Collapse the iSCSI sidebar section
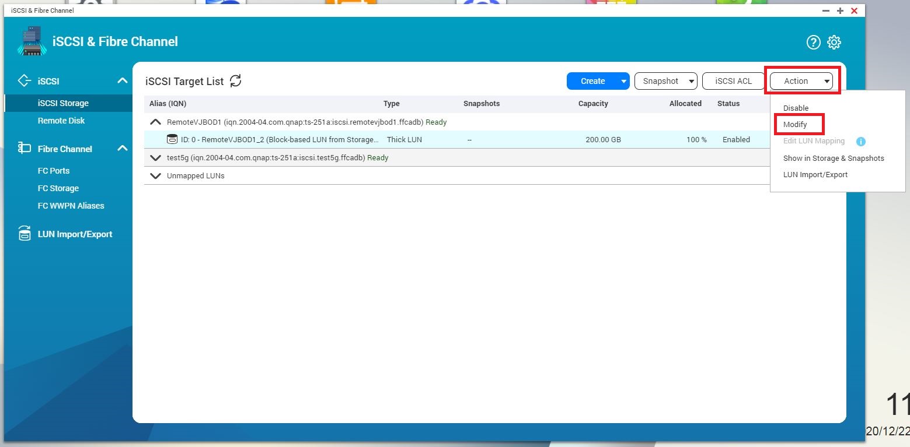 [x=122, y=81]
